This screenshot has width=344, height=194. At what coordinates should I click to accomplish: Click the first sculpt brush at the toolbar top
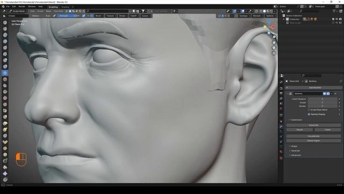point(5,23)
